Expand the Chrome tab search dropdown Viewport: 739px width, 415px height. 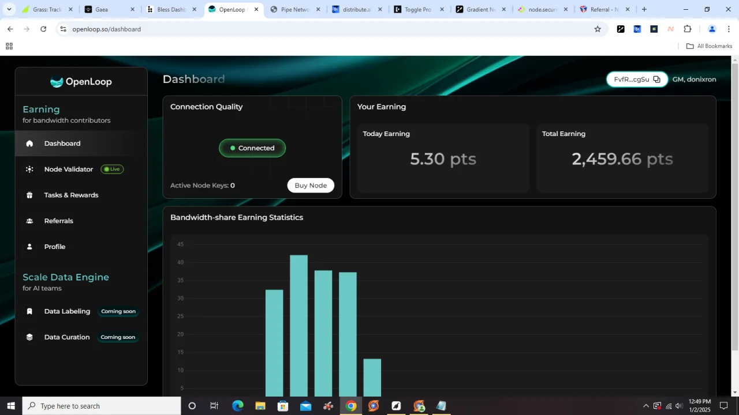point(9,9)
